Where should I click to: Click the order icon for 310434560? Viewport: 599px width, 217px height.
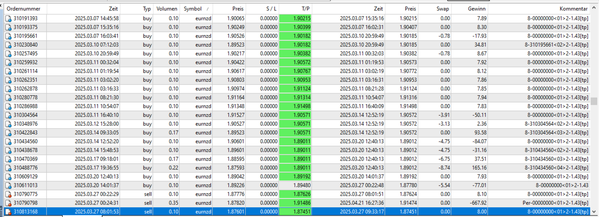[8, 142]
